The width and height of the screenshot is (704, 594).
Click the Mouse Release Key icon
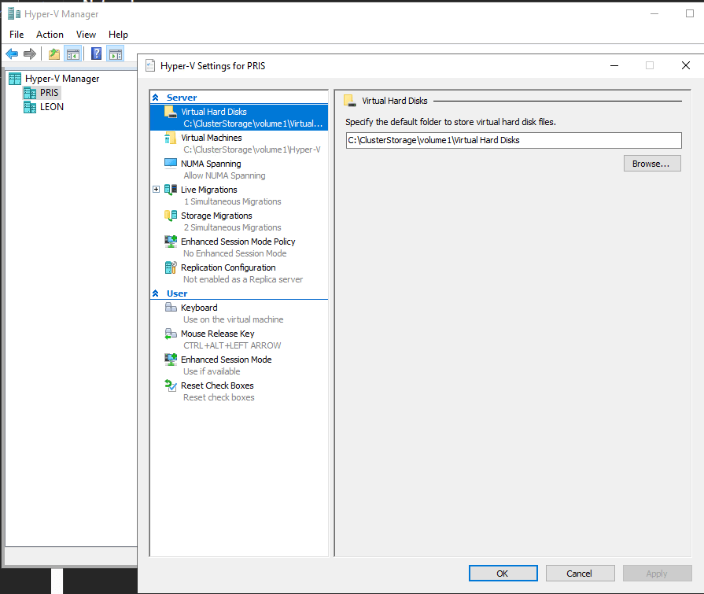coord(171,334)
